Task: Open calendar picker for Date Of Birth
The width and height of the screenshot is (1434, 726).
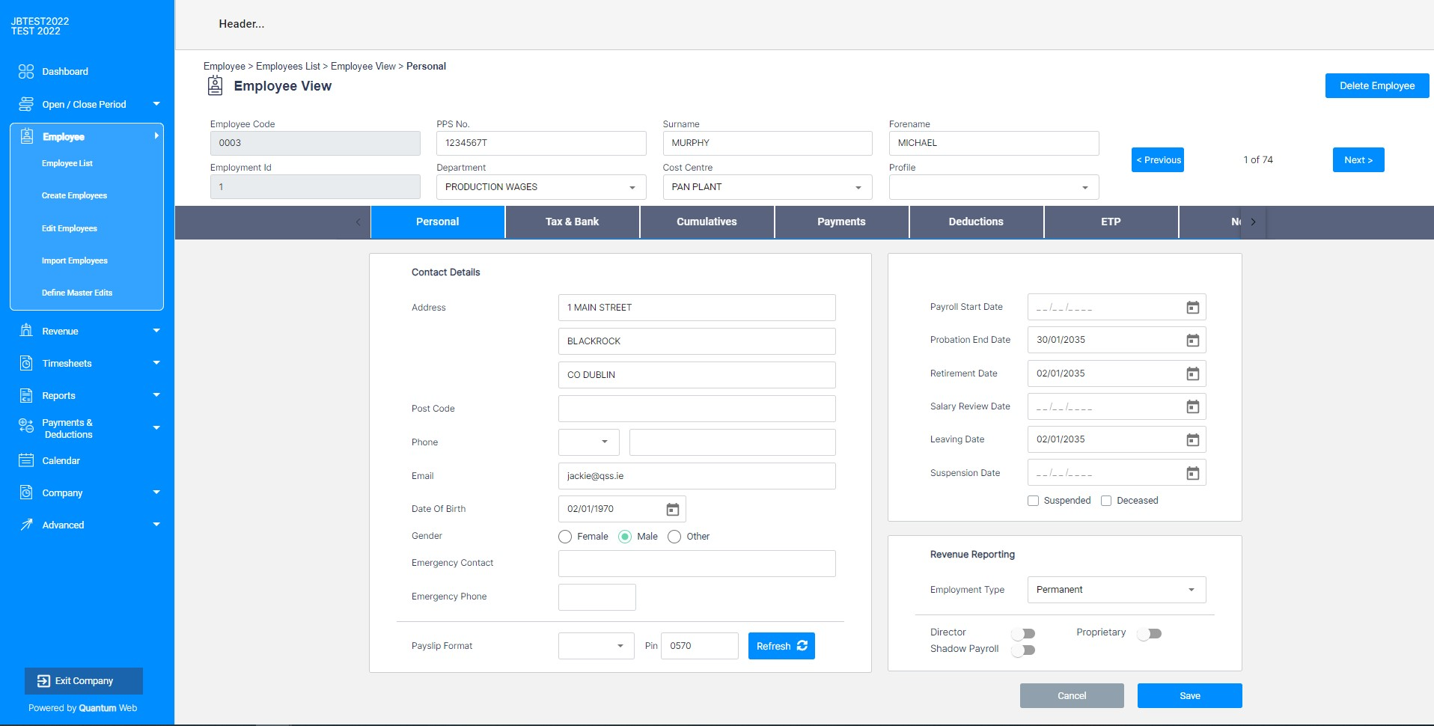Action: tap(673, 510)
